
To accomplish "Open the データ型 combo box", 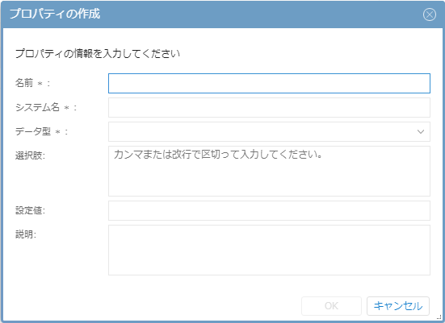I will point(269,131).
